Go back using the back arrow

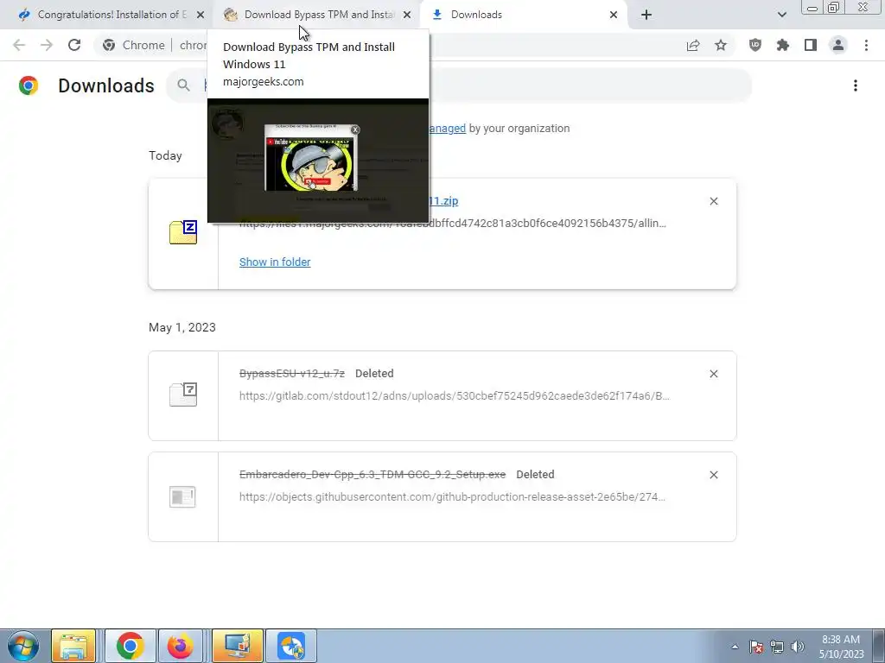tap(19, 45)
